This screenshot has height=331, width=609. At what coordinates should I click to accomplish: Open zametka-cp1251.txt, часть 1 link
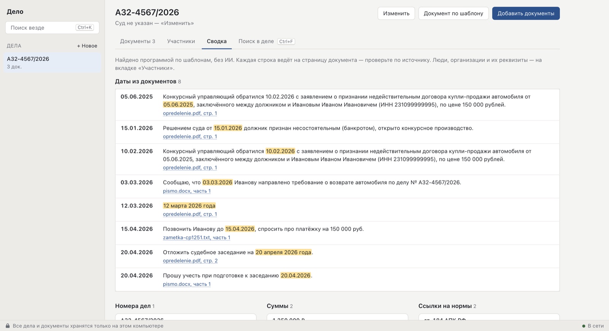[196, 238]
